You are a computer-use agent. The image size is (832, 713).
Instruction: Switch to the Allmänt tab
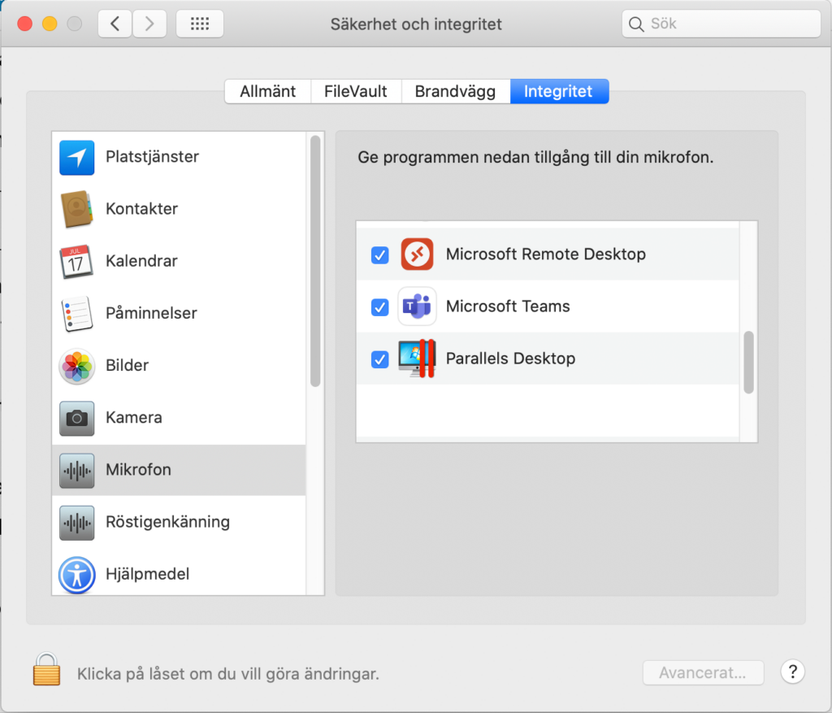tap(268, 91)
